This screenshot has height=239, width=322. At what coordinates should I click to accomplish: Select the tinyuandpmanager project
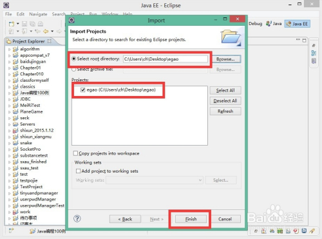coord(39,193)
